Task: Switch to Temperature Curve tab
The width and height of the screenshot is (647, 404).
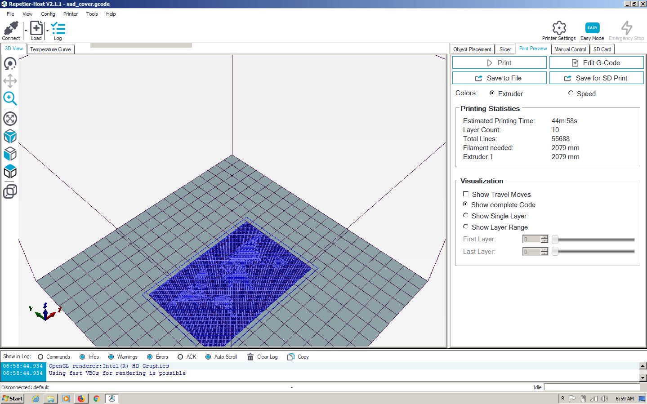Action: pyautogui.click(x=50, y=49)
